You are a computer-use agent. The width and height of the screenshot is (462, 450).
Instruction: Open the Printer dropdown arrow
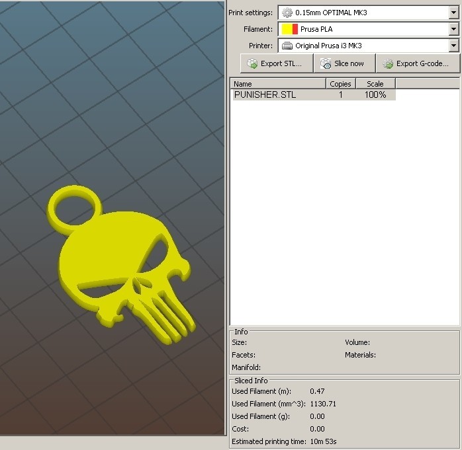453,46
